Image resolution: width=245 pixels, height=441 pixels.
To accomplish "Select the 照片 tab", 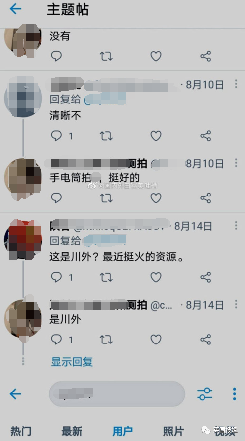I will pos(174,431).
